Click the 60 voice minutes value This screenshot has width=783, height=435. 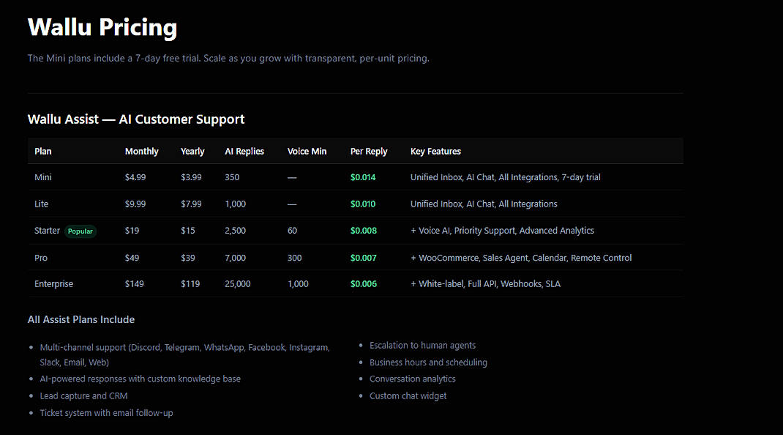pos(292,231)
